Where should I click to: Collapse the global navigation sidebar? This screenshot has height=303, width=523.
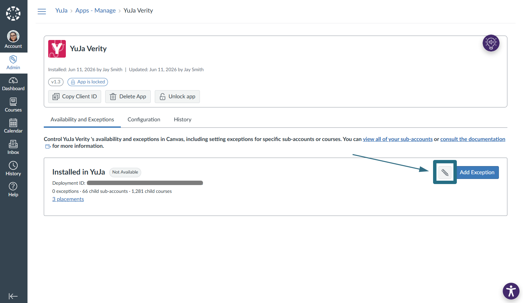coord(13,296)
